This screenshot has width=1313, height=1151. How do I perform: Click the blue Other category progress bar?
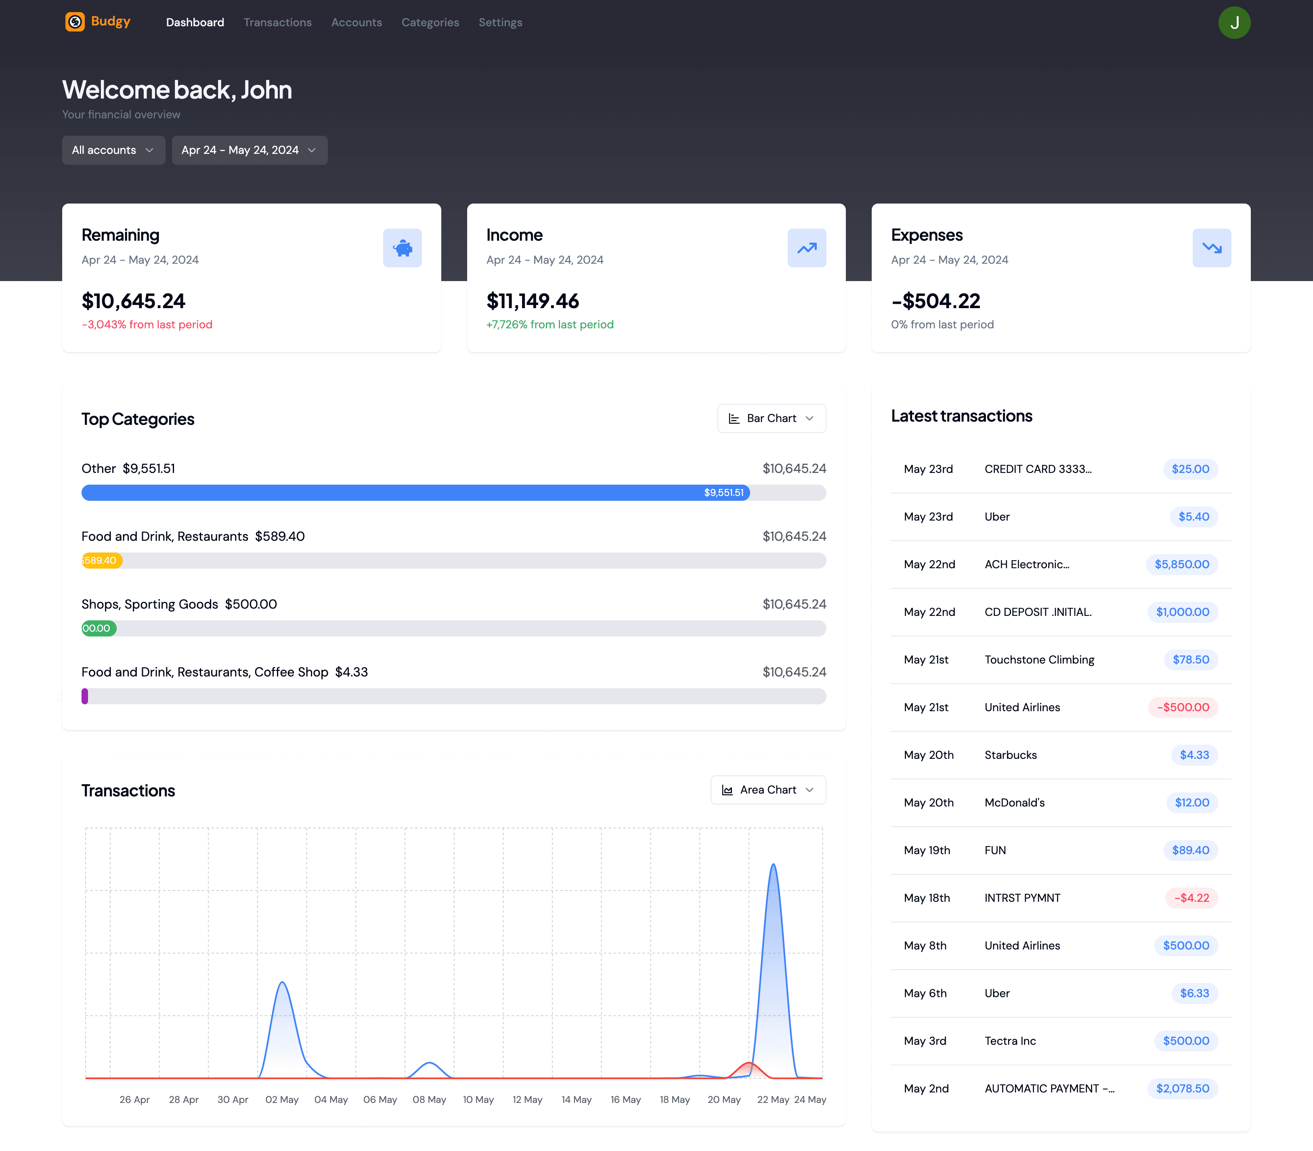click(x=415, y=493)
